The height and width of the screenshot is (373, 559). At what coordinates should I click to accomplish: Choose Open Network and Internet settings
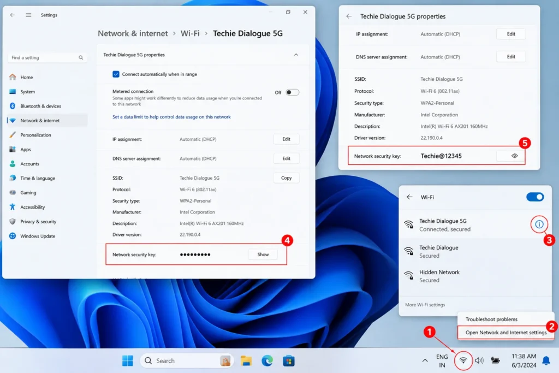[x=506, y=333]
